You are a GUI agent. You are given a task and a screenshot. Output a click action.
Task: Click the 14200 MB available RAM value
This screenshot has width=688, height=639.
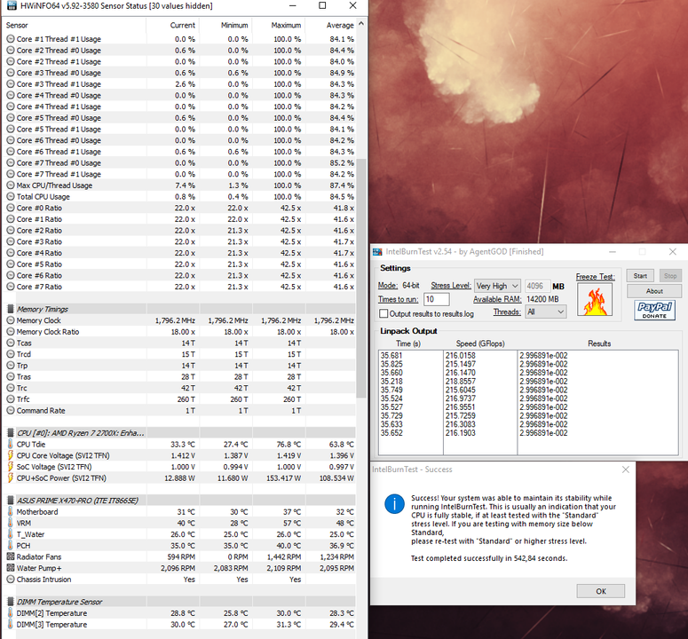click(x=542, y=299)
